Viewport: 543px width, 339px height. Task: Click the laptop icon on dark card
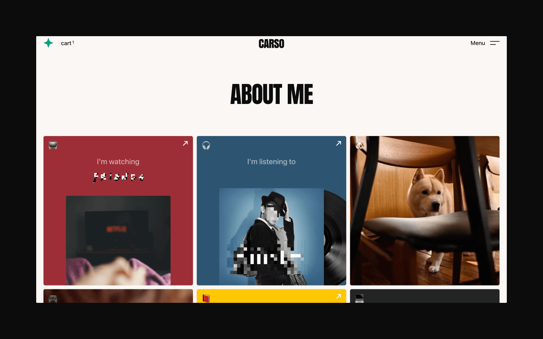359,299
